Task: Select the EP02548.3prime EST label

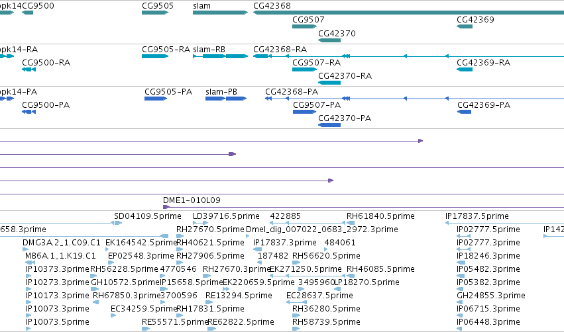Action: pos(141,255)
